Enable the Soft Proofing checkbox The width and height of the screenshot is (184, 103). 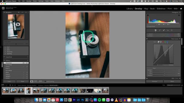tap(45, 81)
